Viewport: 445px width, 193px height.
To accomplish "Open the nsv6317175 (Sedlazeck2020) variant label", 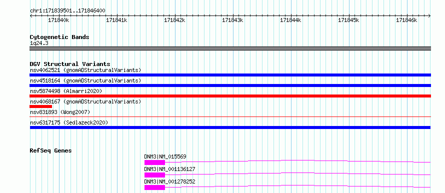I will click(x=69, y=122).
